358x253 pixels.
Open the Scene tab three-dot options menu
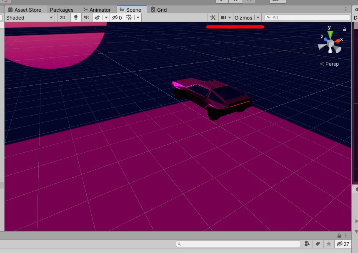point(346,9)
